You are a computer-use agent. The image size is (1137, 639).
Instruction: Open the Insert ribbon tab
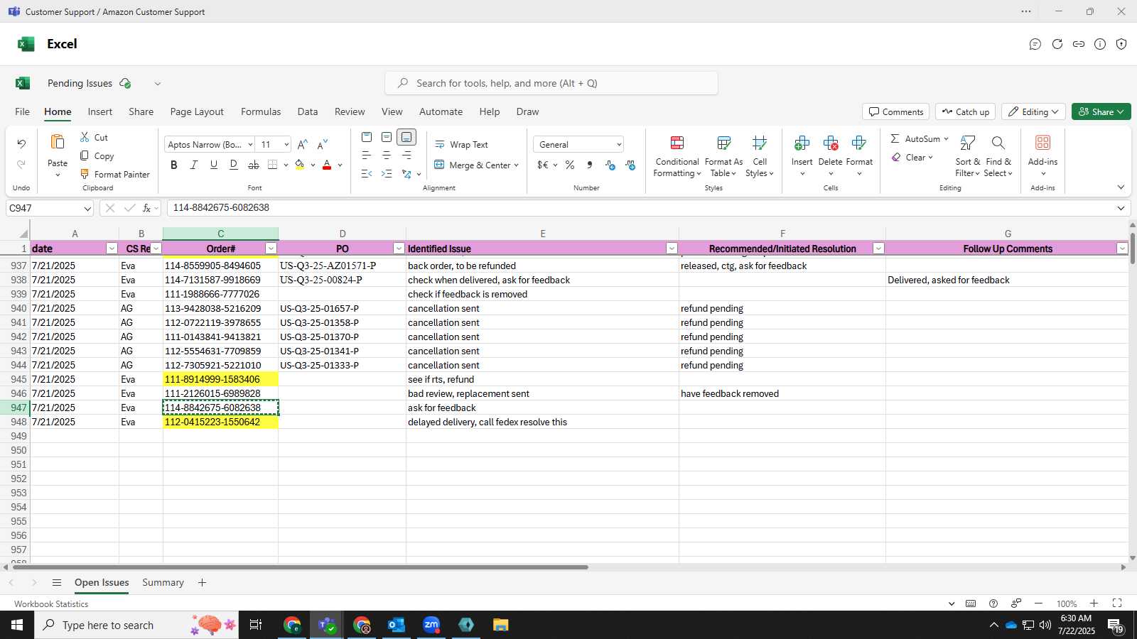pyautogui.click(x=100, y=112)
